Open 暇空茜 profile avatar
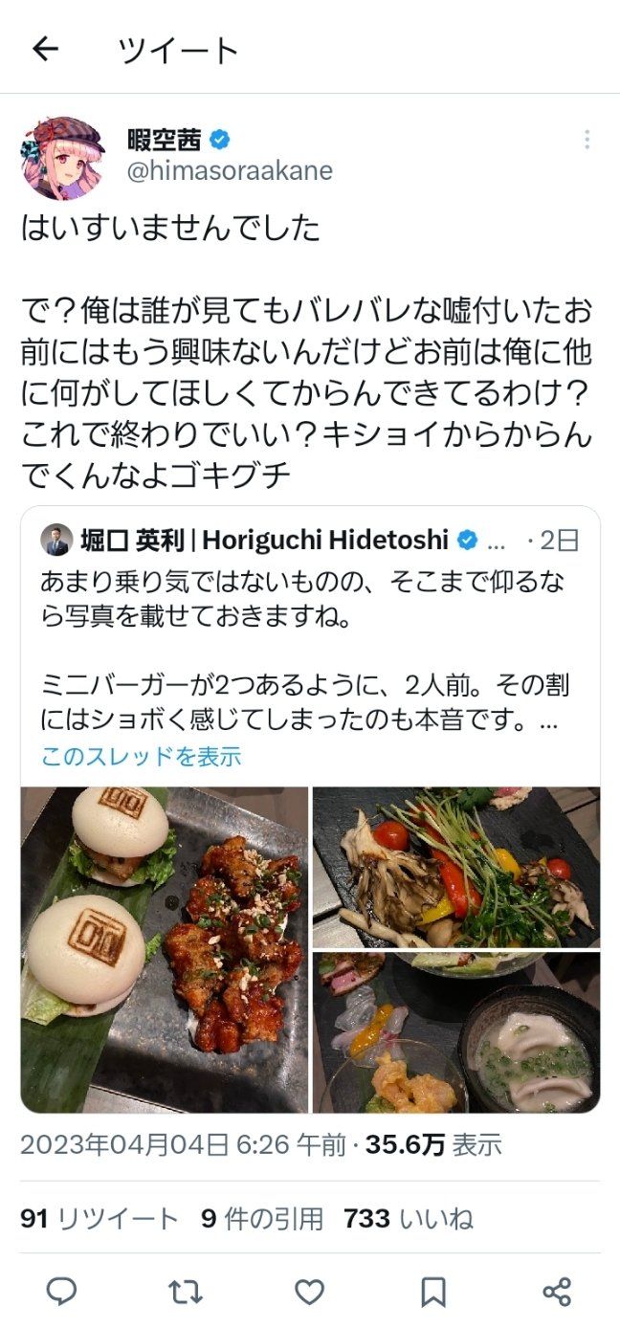Image resolution: width=620 pixels, height=1328 pixels. [63, 158]
